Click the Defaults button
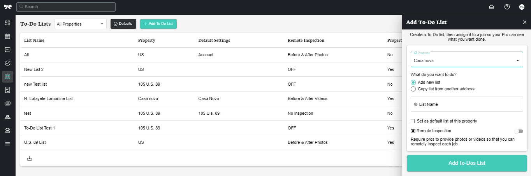The width and height of the screenshot is (531, 176). click(123, 24)
